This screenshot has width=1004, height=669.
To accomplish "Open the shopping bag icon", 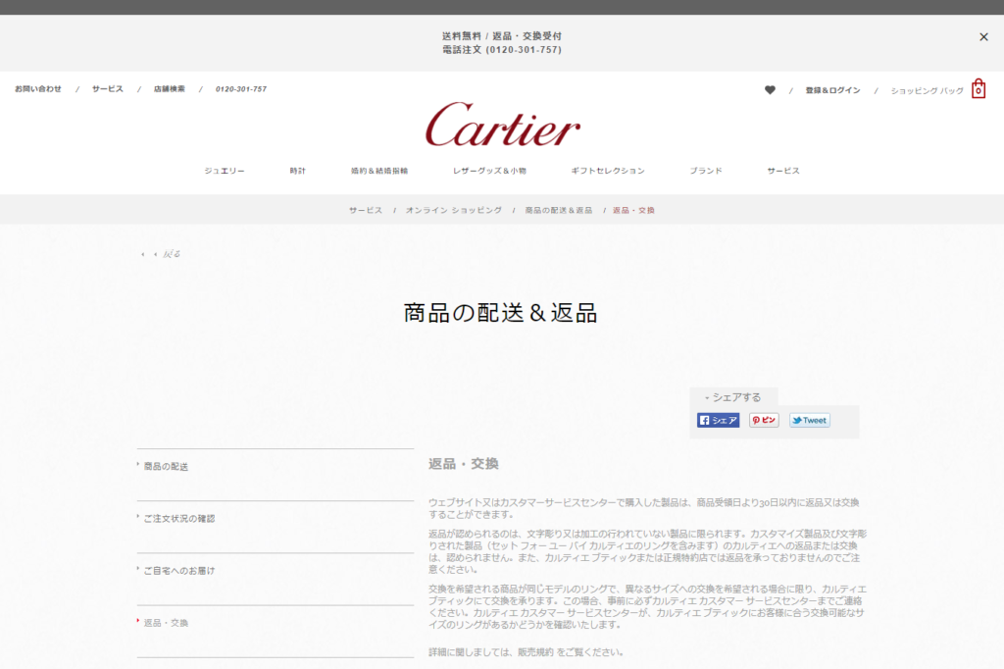I will tap(978, 89).
